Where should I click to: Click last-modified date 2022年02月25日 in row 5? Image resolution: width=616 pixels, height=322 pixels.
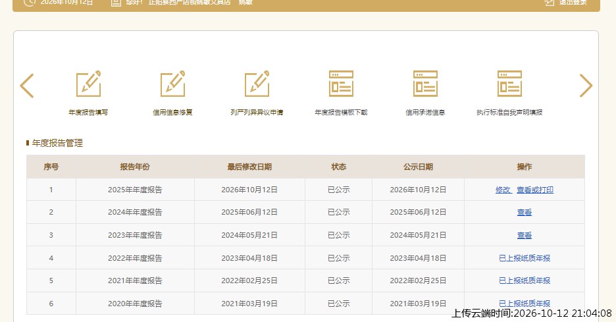pos(249,281)
